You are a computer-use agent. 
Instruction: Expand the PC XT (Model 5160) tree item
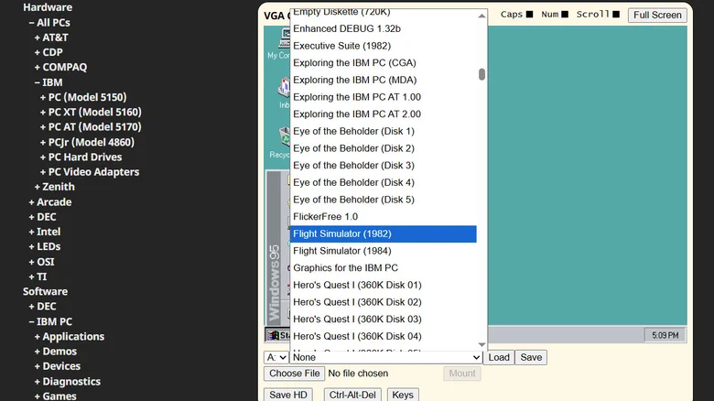[x=94, y=112]
